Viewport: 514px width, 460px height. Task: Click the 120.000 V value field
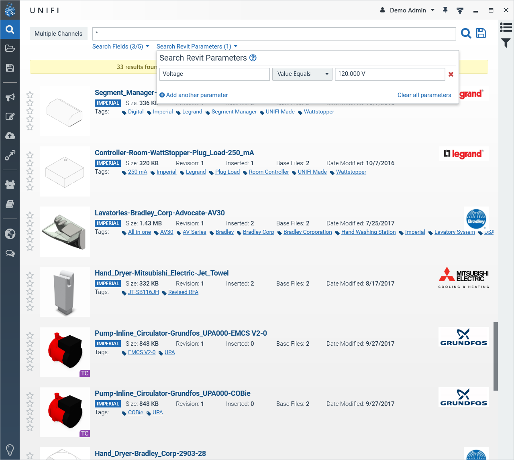pos(390,74)
